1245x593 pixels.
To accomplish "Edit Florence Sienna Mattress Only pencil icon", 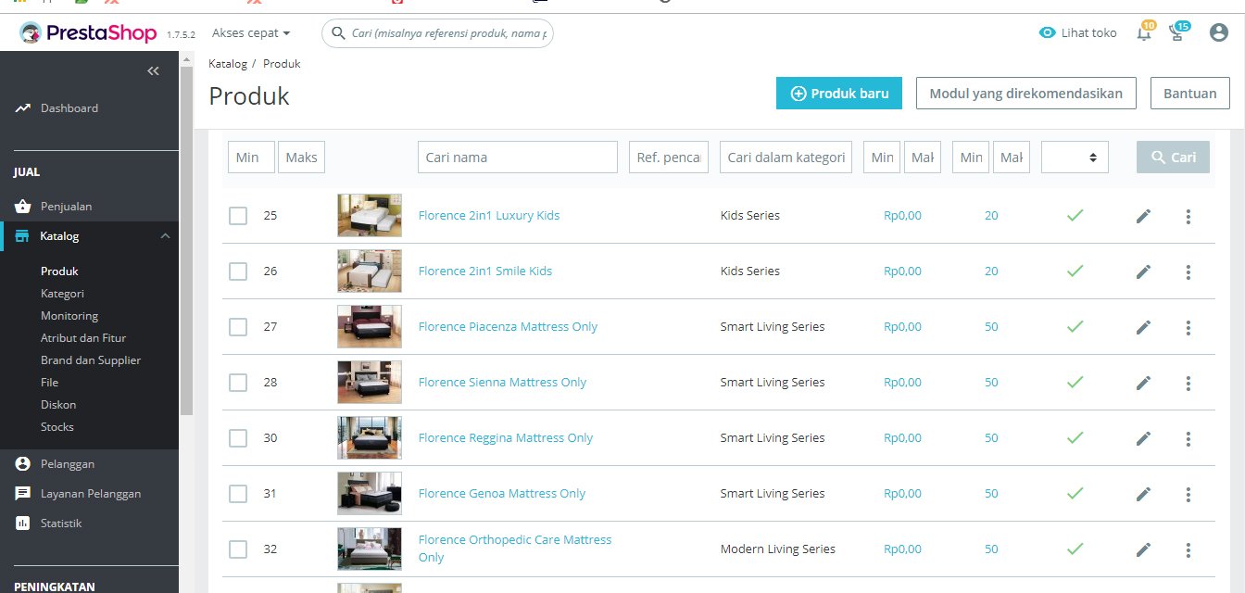I will point(1144,383).
